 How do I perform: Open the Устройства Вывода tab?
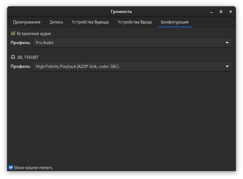coord(90,22)
